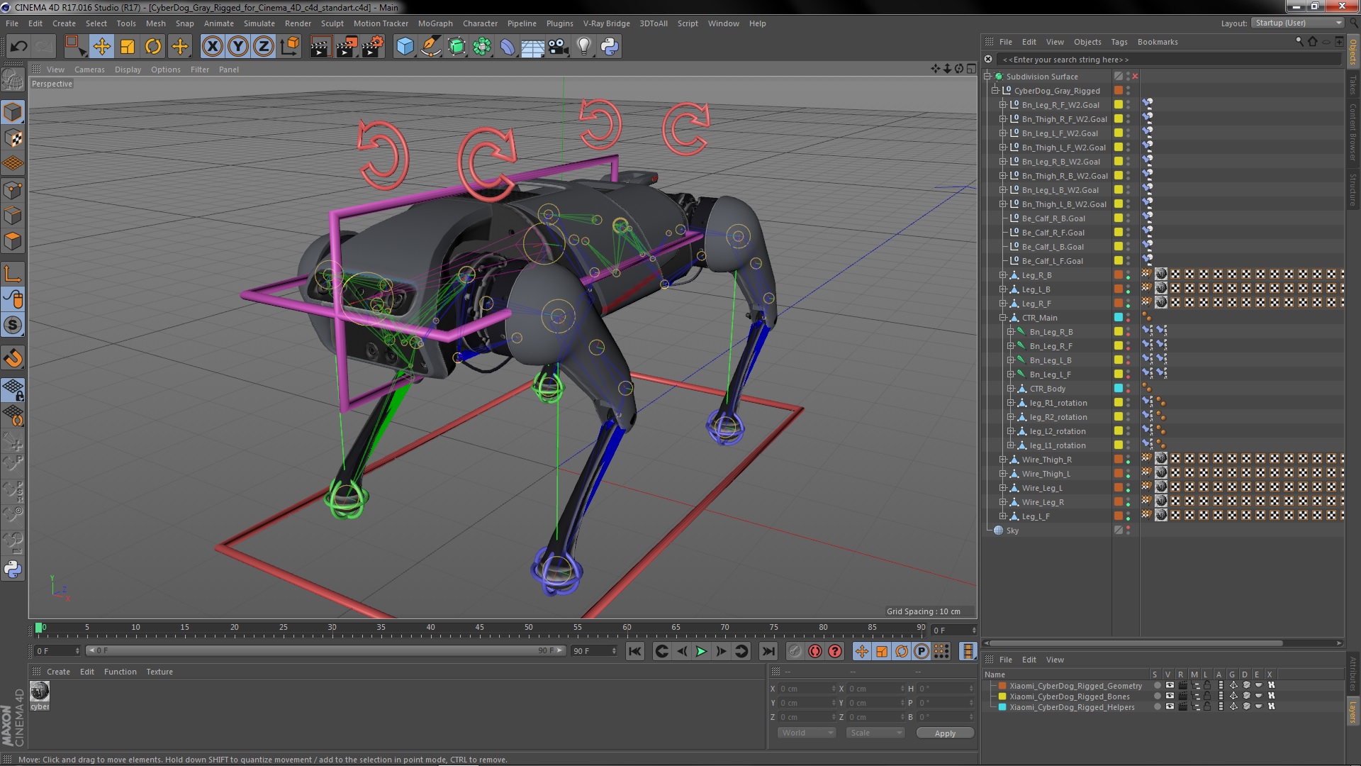Select the cyber material thumbnail
The width and height of the screenshot is (1361, 766).
[40, 691]
